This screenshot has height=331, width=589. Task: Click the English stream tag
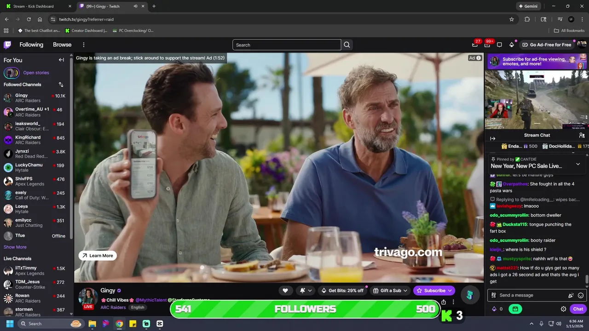(x=138, y=308)
